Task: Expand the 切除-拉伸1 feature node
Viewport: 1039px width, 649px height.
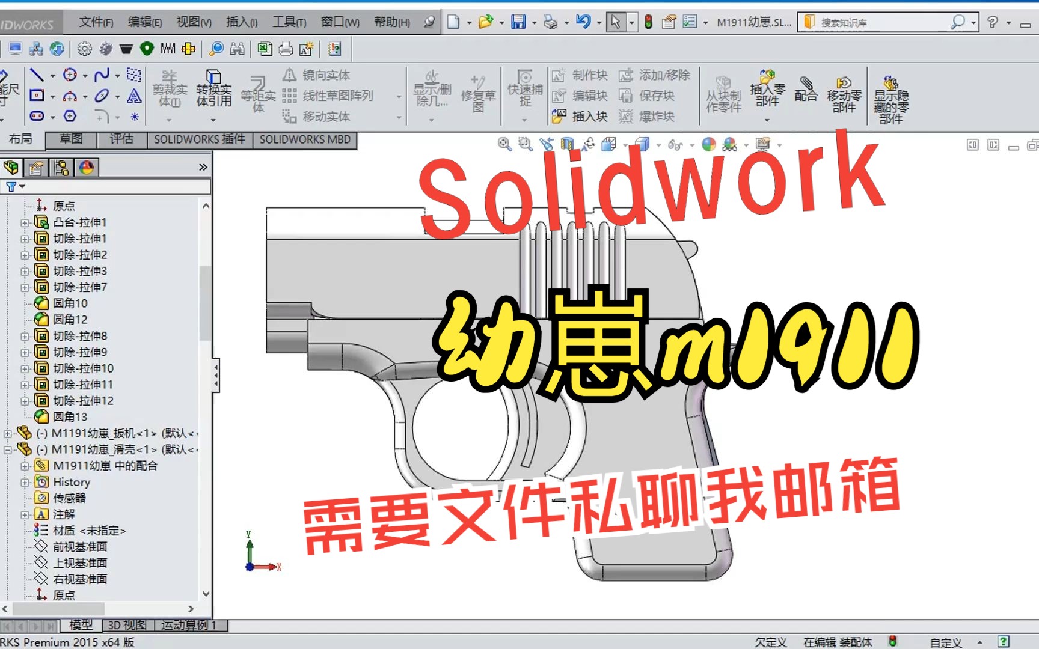Action: [24, 239]
